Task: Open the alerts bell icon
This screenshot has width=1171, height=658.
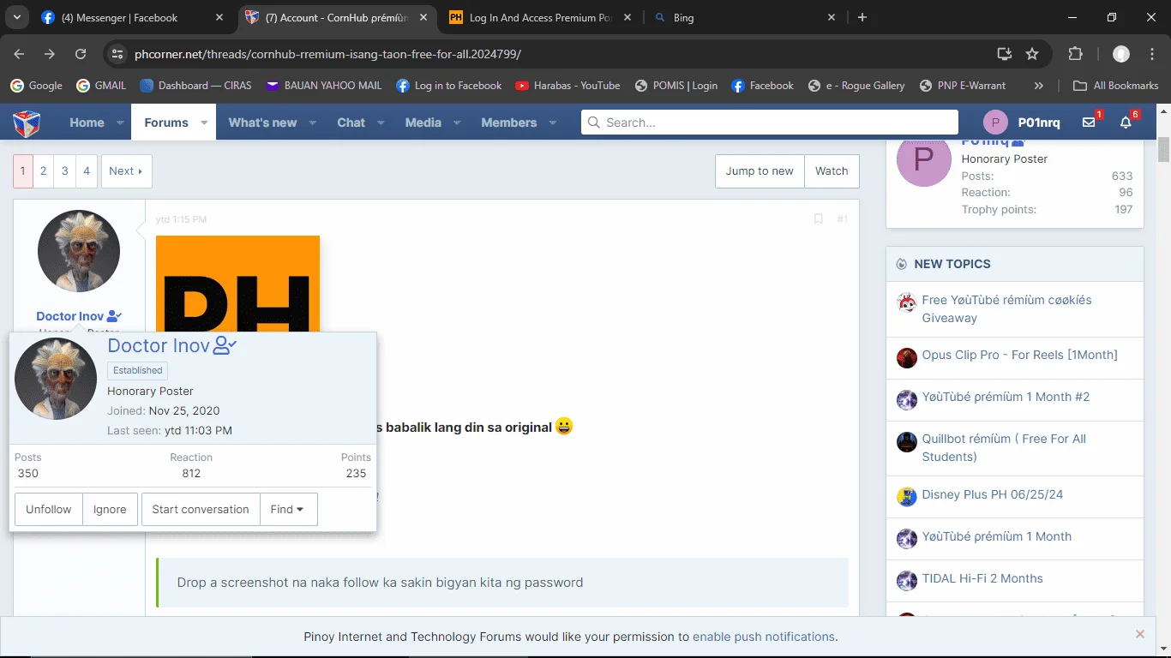Action: (1126, 123)
